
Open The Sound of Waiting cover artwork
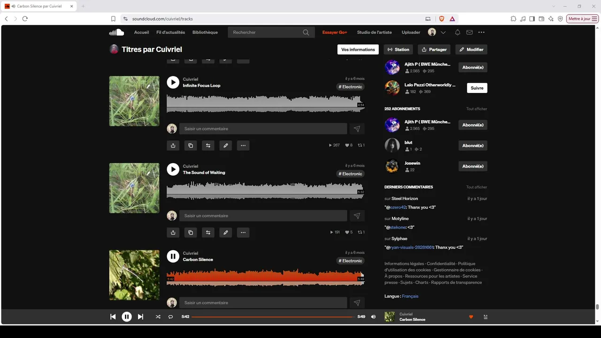134,188
